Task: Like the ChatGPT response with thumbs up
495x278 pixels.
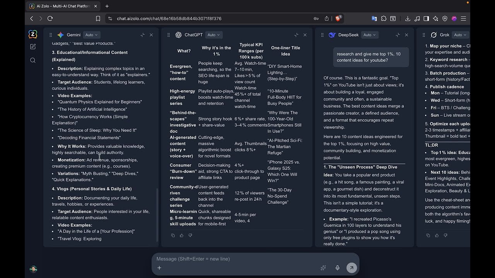Action: [x=182, y=235]
